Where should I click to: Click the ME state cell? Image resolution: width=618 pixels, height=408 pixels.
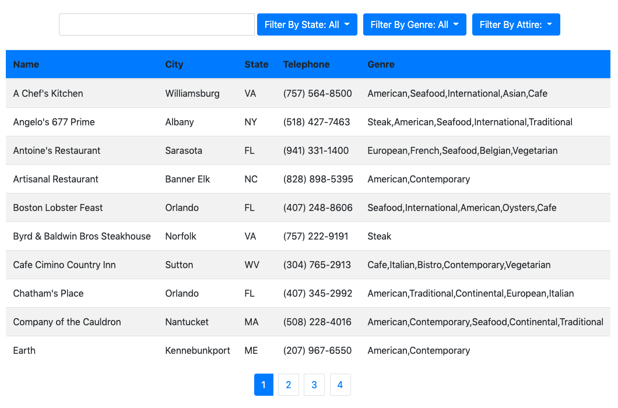251,350
